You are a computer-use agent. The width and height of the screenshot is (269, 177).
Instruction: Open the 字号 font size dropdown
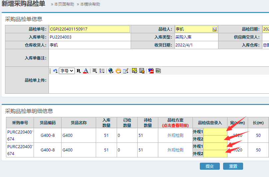(67, 71)
